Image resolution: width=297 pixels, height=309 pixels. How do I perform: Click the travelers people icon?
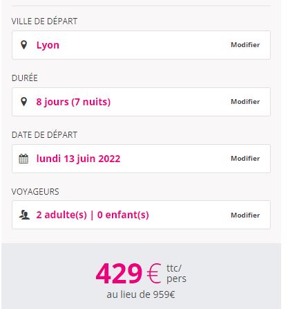tap(24, 215)
